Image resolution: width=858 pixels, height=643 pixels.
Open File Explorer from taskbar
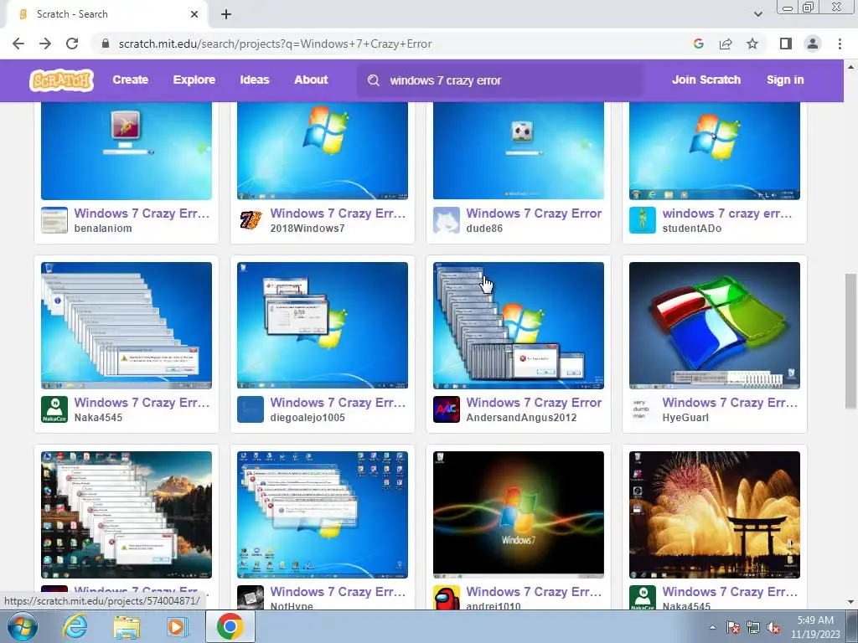tap(126, 627)
